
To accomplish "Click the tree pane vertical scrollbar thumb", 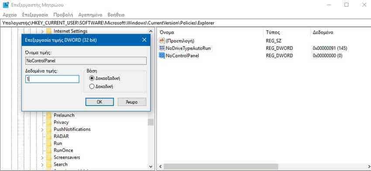I will coord(151,122).
